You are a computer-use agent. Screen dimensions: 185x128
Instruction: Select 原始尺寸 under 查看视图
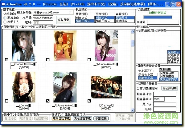(125, 18)
